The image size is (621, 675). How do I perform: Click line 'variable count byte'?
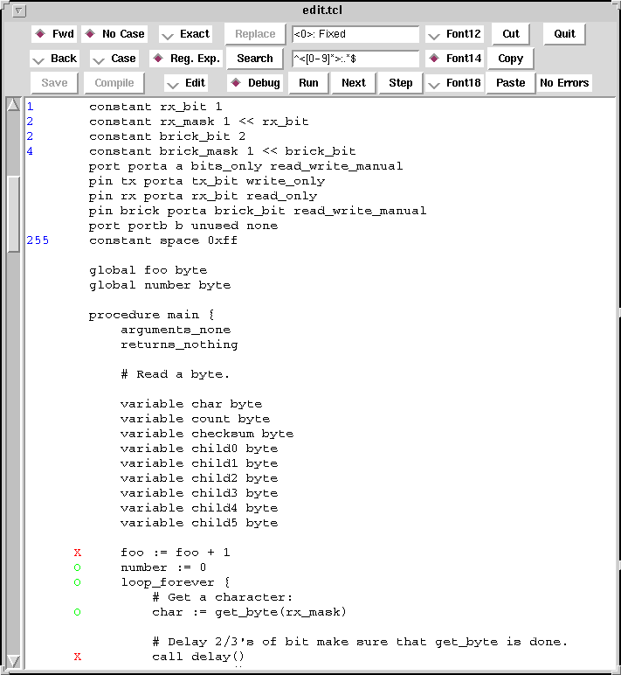click(195, 420)
